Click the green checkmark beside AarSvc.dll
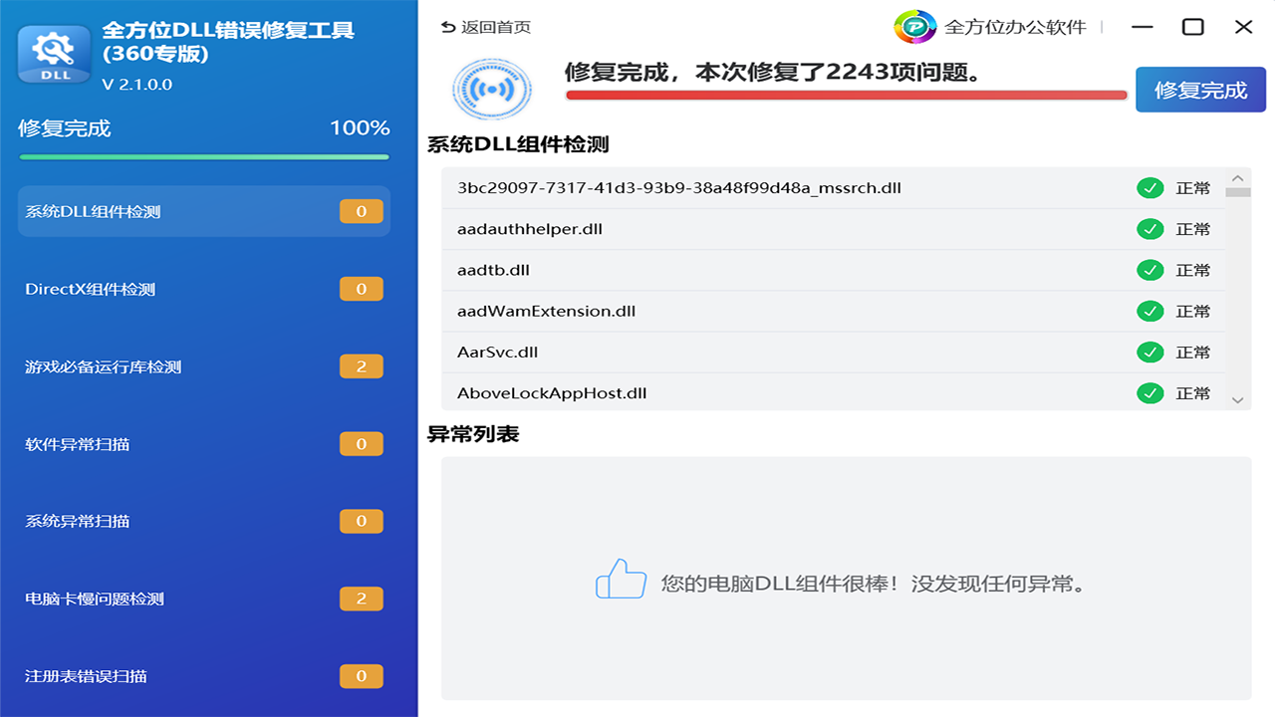 coord(1149,352)
